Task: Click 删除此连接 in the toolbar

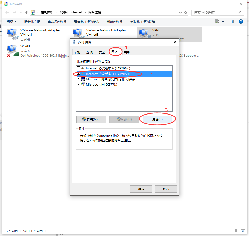Action: 115,22
